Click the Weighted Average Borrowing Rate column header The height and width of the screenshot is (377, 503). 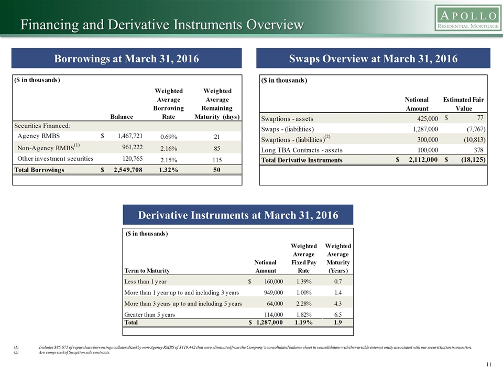click(169, 104)
